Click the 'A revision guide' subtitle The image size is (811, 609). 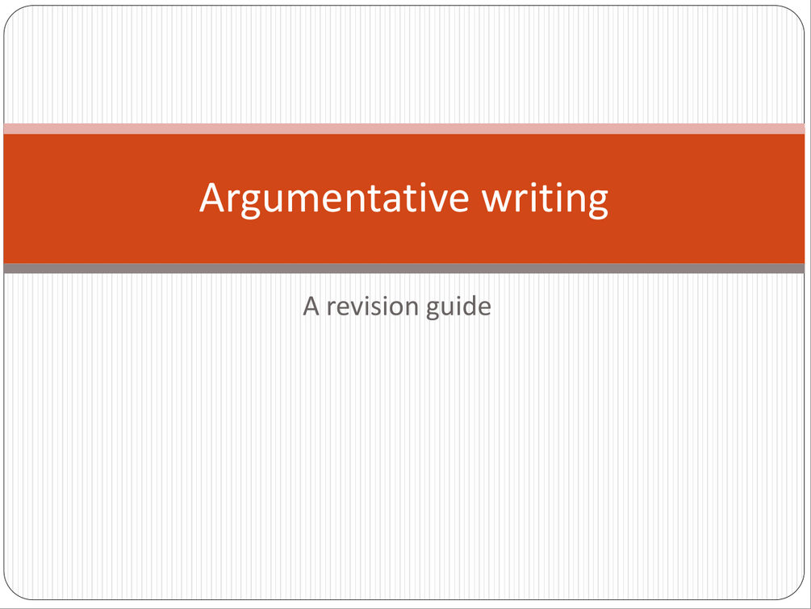point(397,307)
